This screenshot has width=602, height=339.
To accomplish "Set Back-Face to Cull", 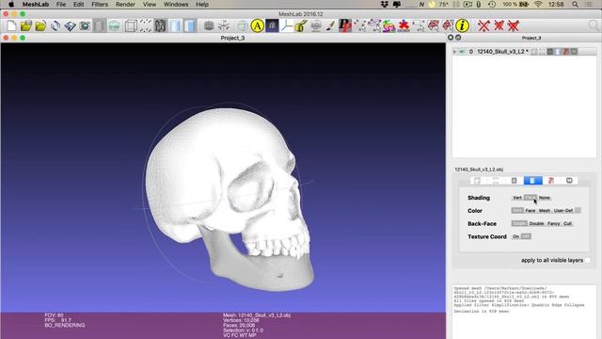I will click(567, 224).
